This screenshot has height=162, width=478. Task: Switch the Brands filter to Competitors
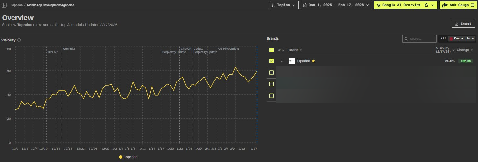[x=462, y=39]
